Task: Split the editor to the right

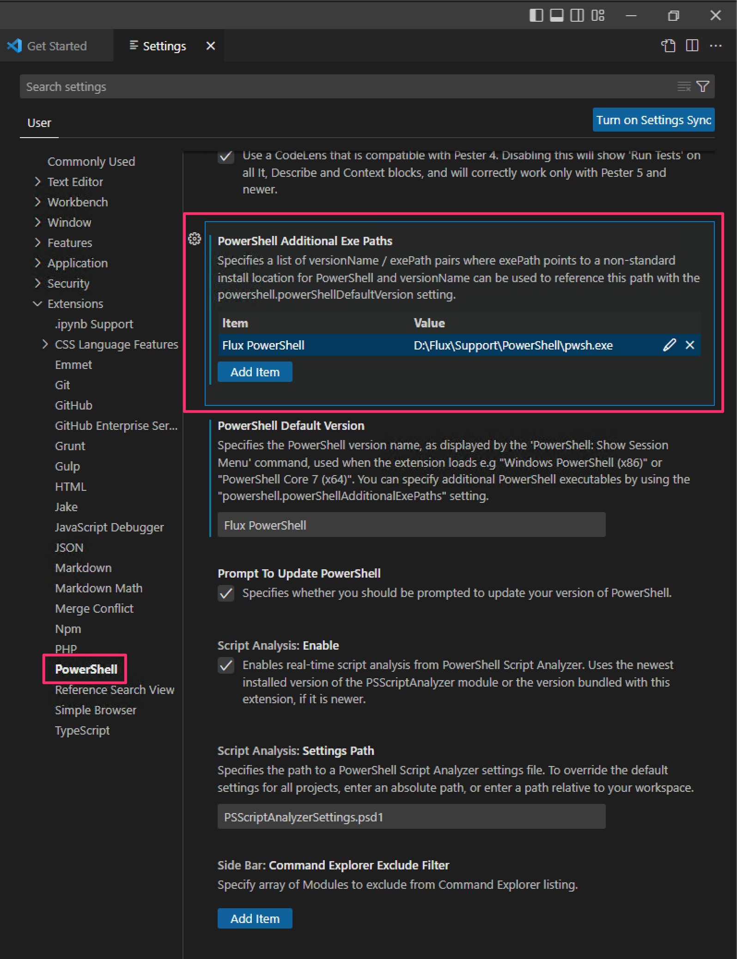Action: (x=692, y=45)
